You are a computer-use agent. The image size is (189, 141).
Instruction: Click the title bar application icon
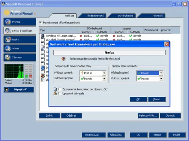[3, 4]
